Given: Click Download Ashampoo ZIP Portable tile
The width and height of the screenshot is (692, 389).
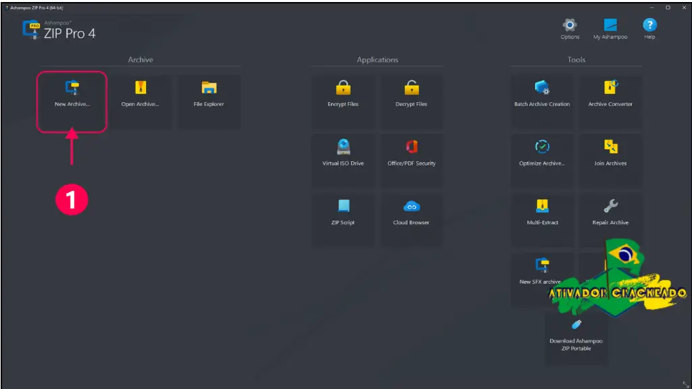Looking at the screenshot, I should pos(576,338).
